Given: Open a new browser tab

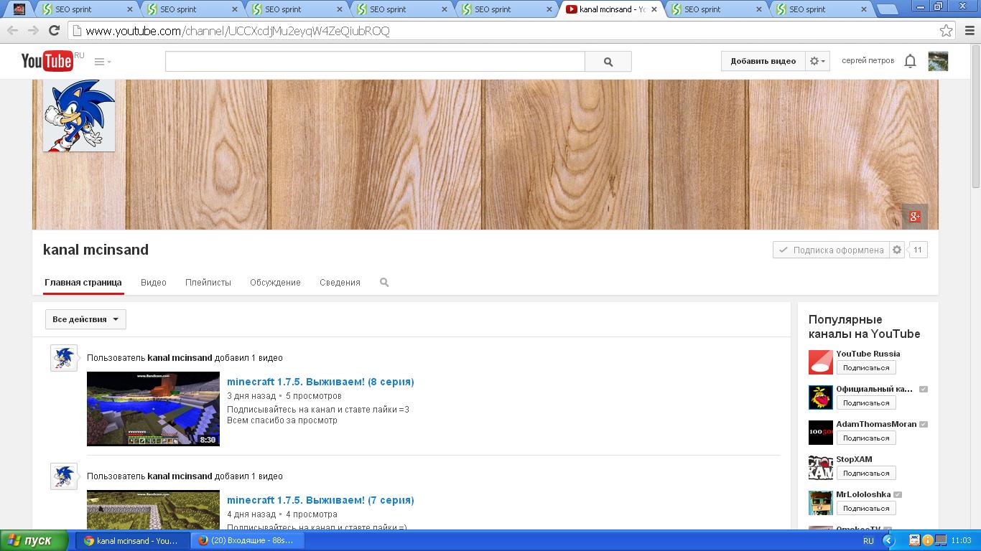Looking at the screenshot, I should (888, 9).
